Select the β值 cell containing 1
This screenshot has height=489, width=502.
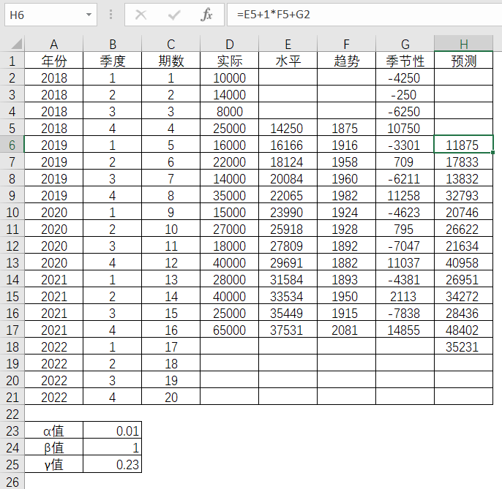click(x=112, y=447)
